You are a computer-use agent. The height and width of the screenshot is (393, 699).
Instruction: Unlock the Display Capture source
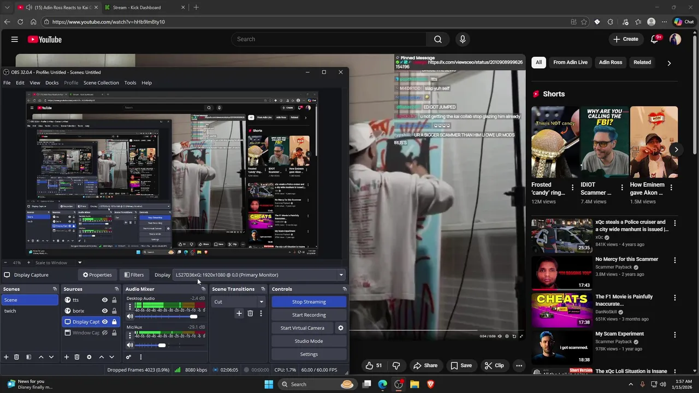point(114,321)
